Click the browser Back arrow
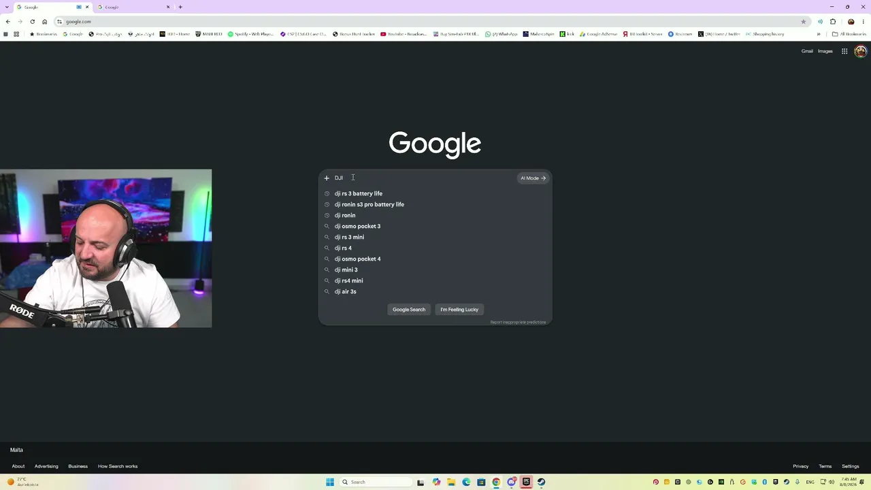Image resolution: width=871 pixels, height=490 pixels. point(7,22)
